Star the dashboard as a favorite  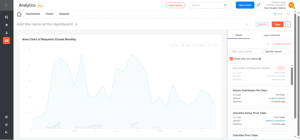tap(76, 24)
